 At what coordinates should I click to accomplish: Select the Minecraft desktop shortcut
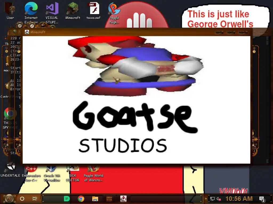[x=73, y=11]
